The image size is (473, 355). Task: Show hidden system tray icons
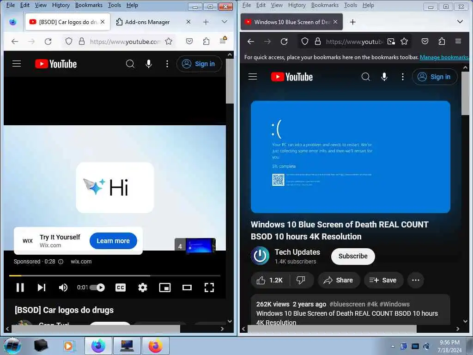coord(393,346)
